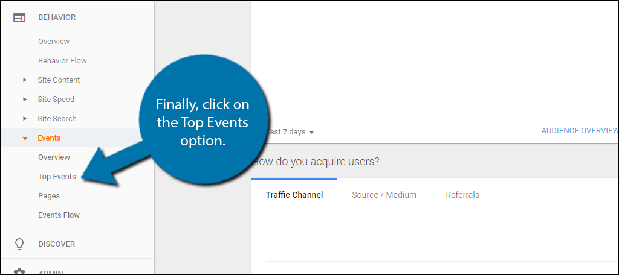Open Events Flow report

tap(59, 215)
